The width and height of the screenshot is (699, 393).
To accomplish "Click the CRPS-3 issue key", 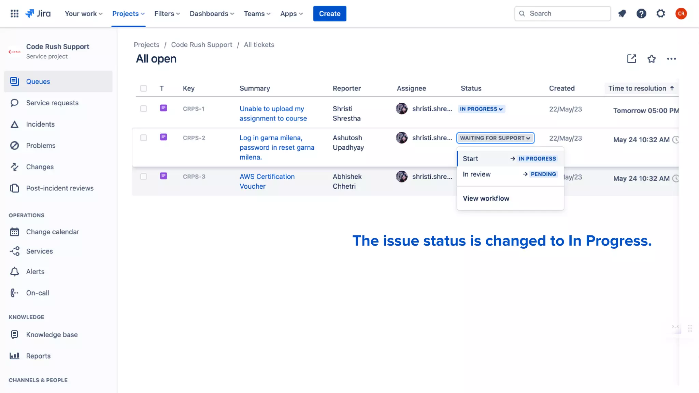I will tap(194, 177).
